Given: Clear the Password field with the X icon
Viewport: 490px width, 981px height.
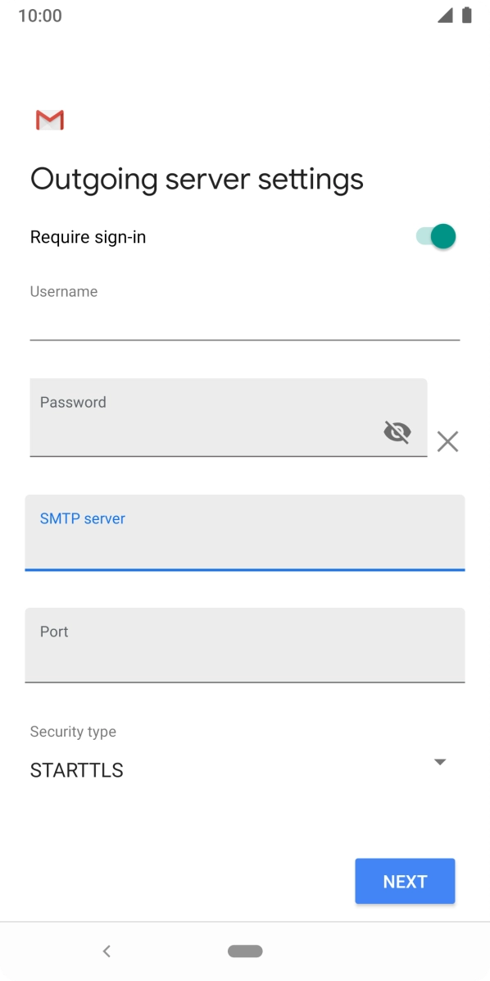Looking at the screenshot, I should click(447, 441).
